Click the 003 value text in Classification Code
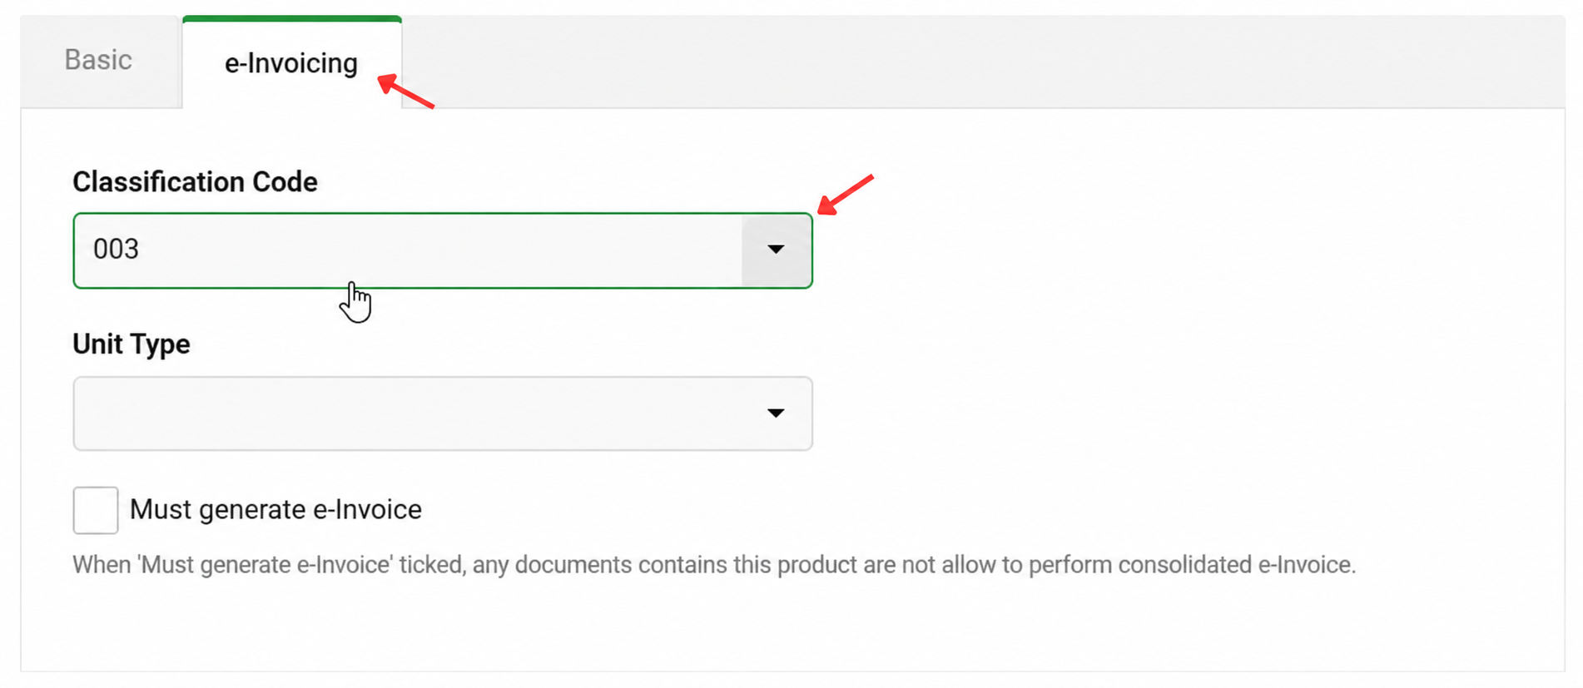This screenshot has height=688, width=1583. pos(116,249)
